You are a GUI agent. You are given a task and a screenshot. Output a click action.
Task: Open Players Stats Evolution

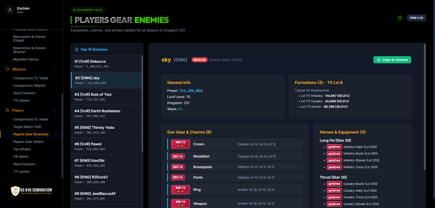coord(24,164)
